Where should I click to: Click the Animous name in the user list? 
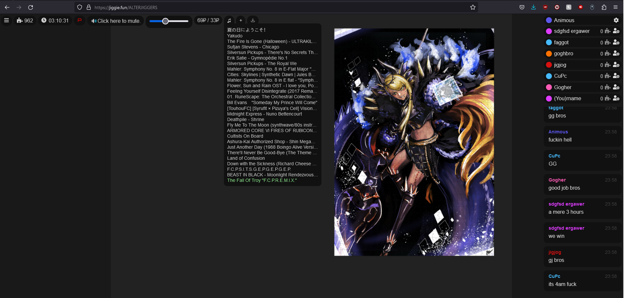click(564, 20)
